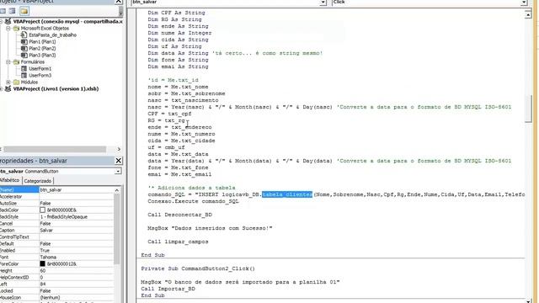The width and height of the screenshot is (539, 303).
Task: Click the code window vertical scrollbar thumb
Action: click(528, 109)
